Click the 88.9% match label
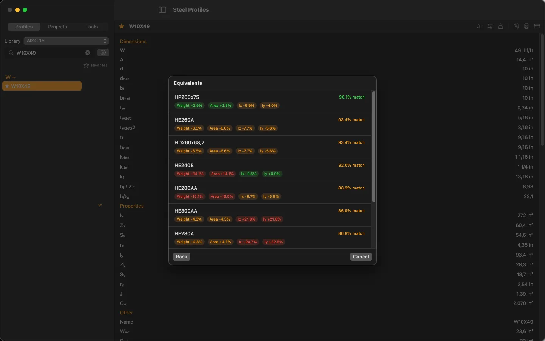545x341 pixels. 352,188
